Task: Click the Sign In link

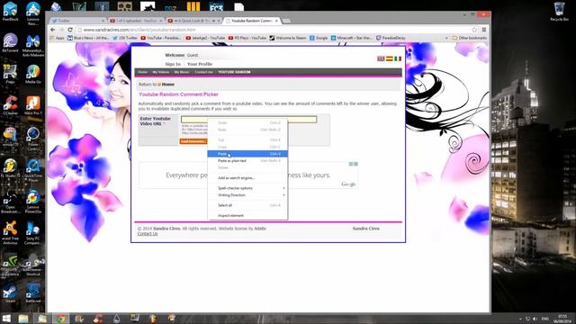Action: 173,64
